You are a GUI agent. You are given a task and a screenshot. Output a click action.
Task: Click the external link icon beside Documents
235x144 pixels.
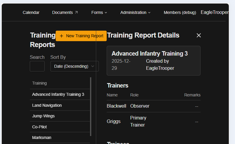[76, 12]
